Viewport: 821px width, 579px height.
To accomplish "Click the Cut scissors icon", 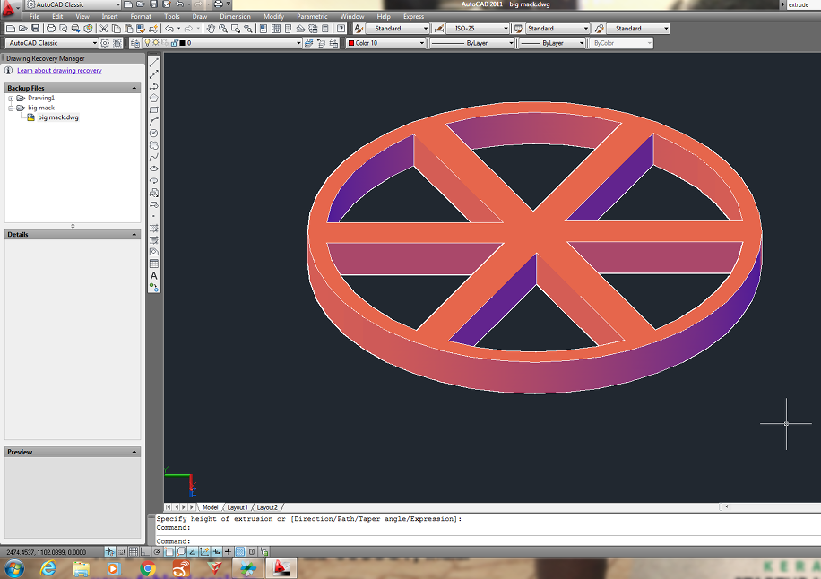I will pos(104,29).
